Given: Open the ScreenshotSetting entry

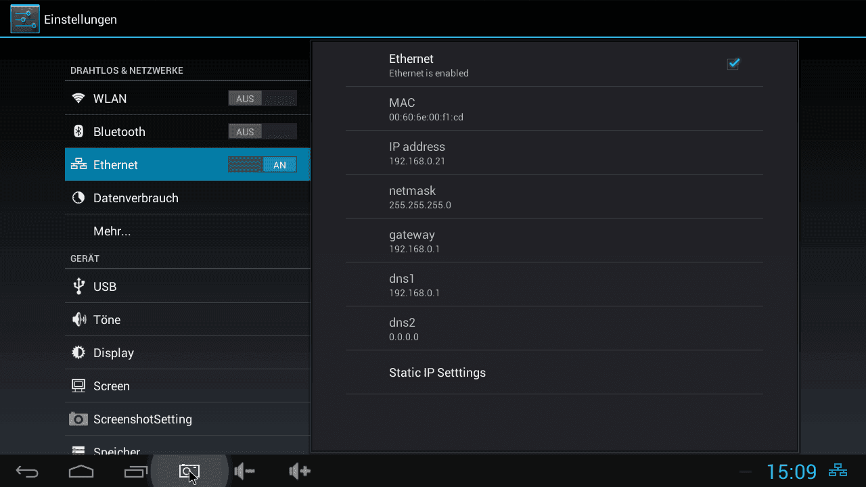Looking at the screenshot, I should 187,419.
